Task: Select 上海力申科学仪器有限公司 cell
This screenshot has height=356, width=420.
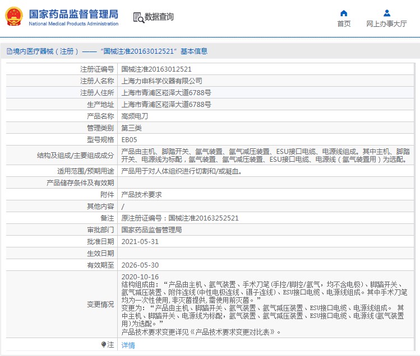Action: click(x=162, y=81)
